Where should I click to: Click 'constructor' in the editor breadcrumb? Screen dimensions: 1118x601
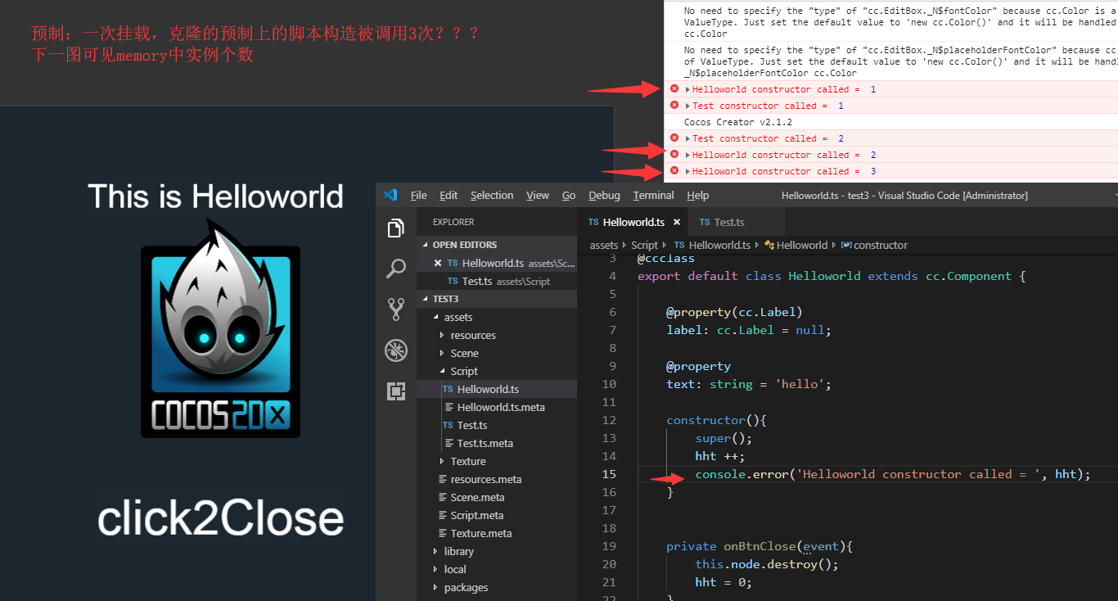[881, 245]
